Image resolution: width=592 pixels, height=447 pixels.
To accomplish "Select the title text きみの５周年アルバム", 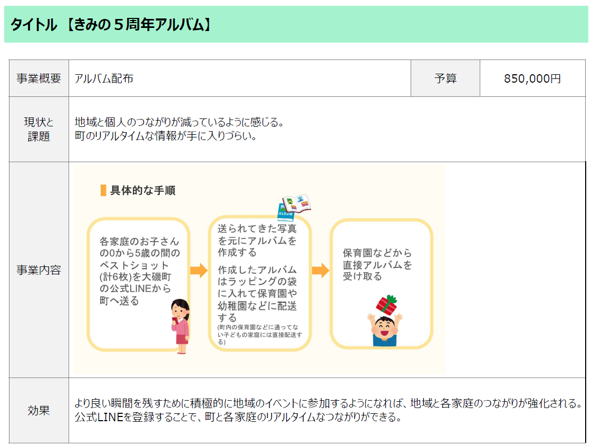I will coord(138,25).
